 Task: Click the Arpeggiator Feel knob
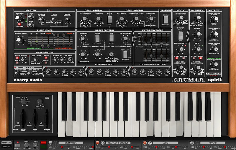click(x=70, y=60)
